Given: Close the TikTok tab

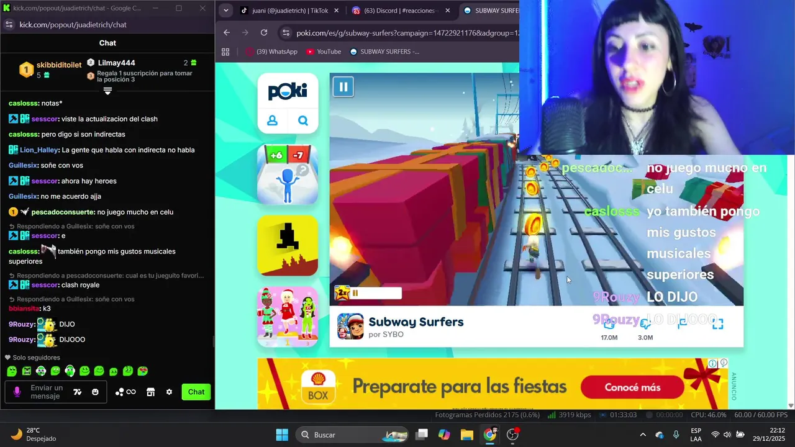Looking at the screenshot, I should point(337,11).
